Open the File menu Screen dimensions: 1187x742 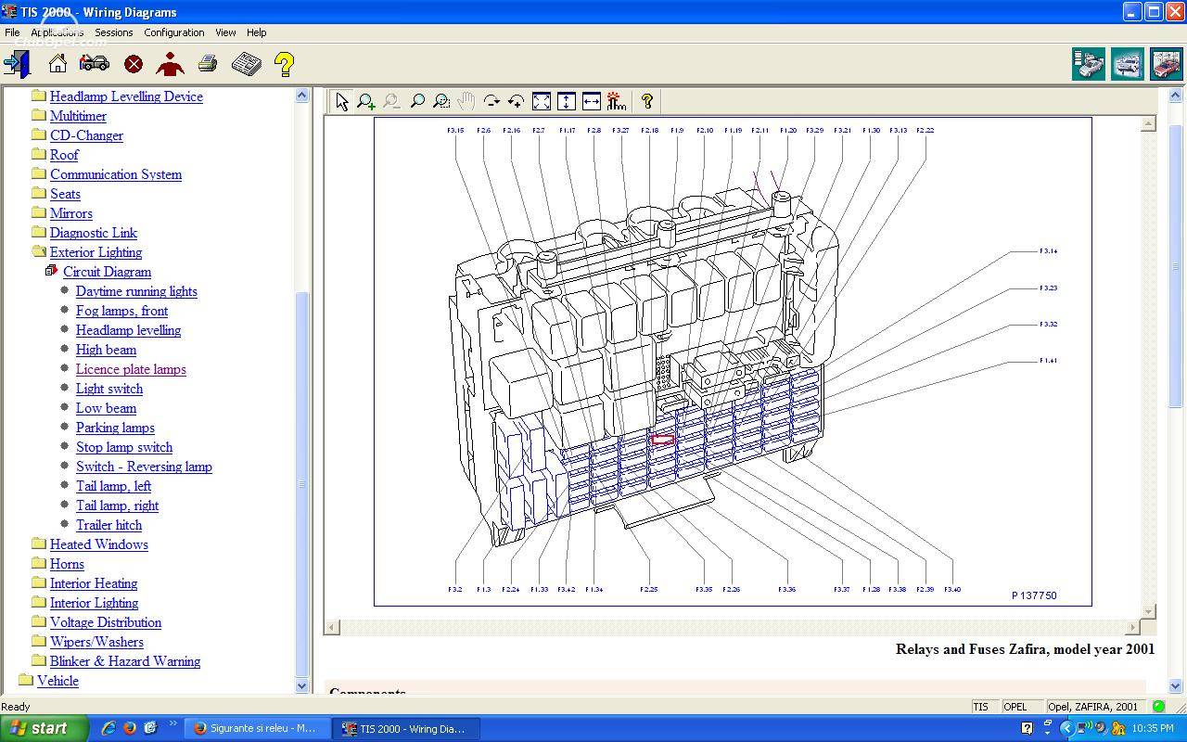(x=12, y=32)
